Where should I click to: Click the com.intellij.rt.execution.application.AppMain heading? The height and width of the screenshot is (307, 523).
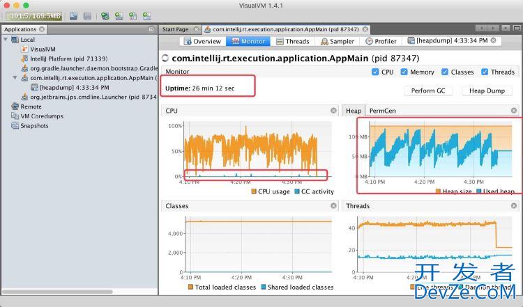tap(270, 58)
